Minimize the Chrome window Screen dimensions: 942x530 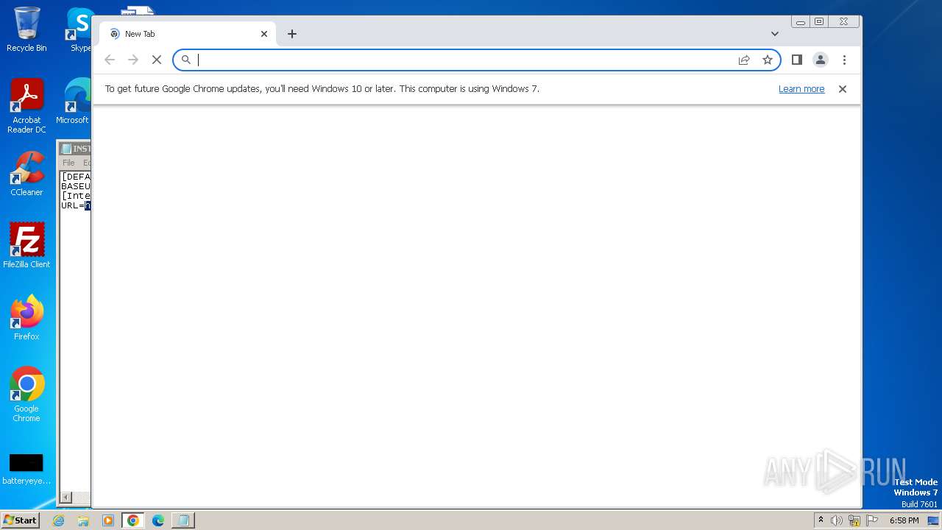point(801,22)
